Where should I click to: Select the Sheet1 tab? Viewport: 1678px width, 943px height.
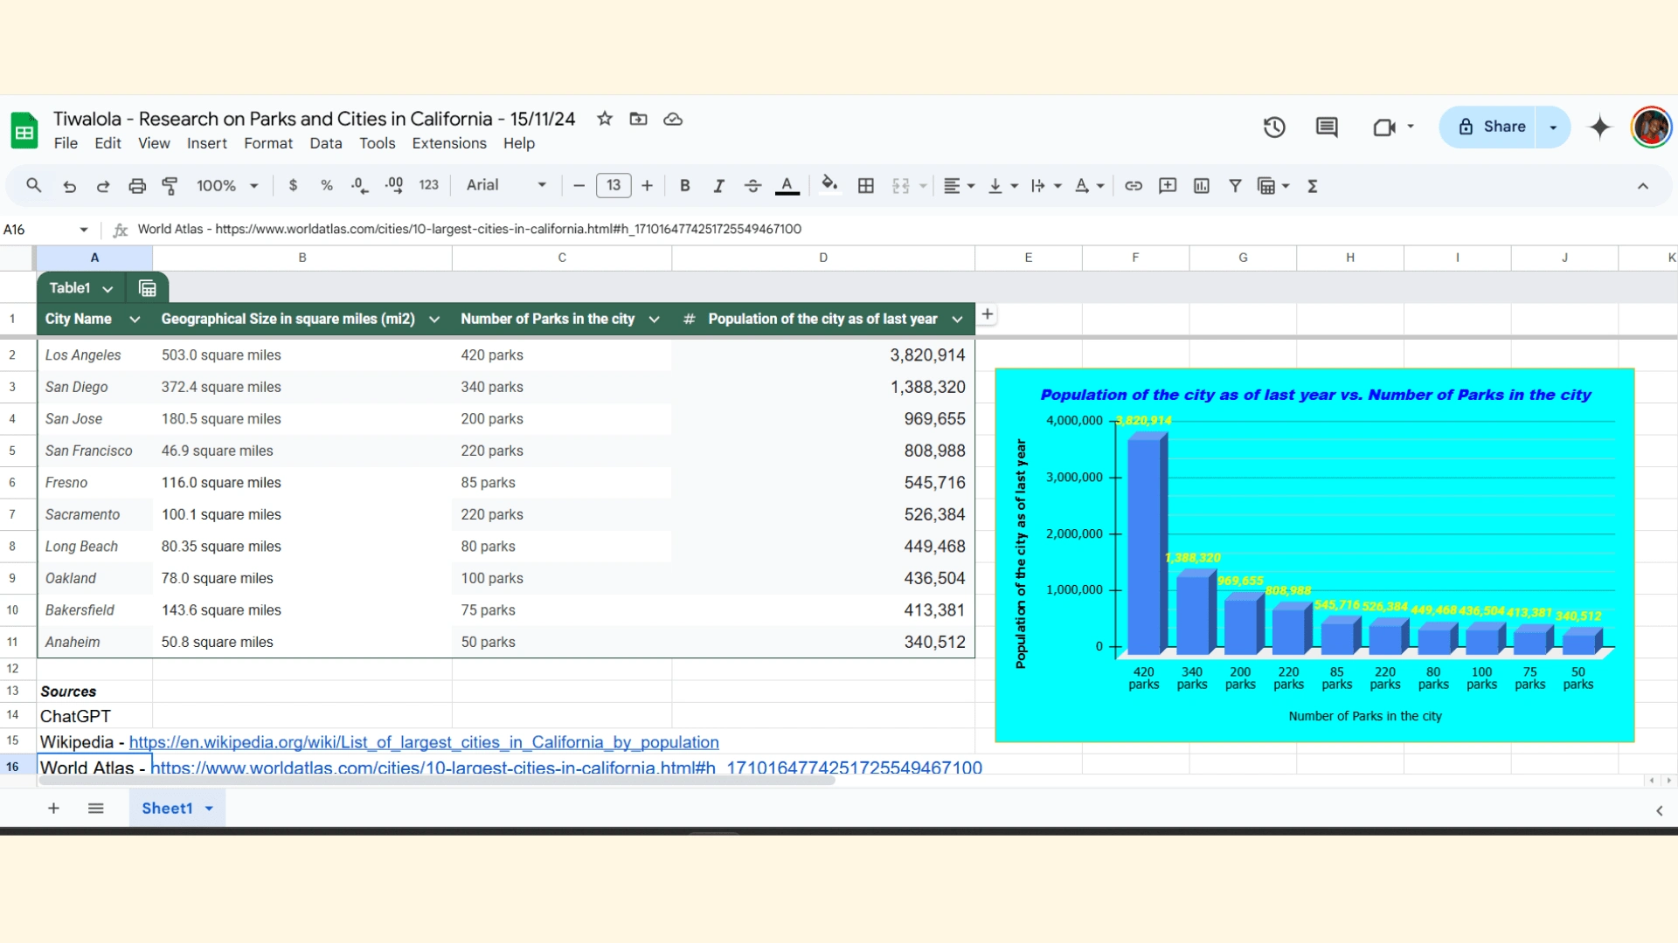167,809
